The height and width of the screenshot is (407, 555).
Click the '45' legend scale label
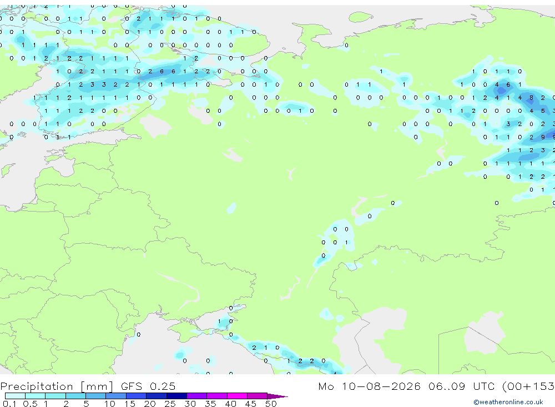[251, 404]
